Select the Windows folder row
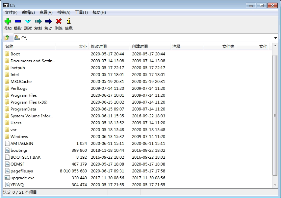 click(19, 137)
